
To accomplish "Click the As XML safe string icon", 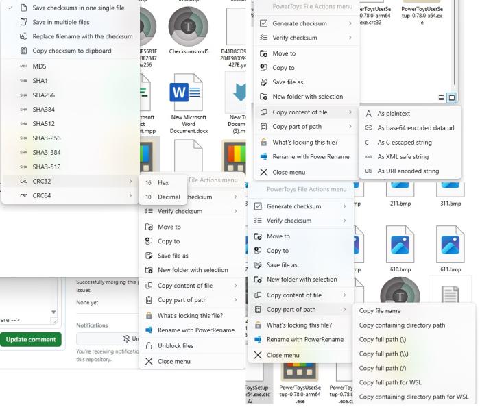I will 369,157.
